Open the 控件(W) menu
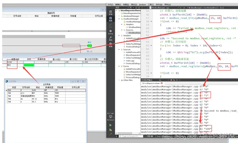238x143 pixels. pyautogui.click(x=159, y=5)
